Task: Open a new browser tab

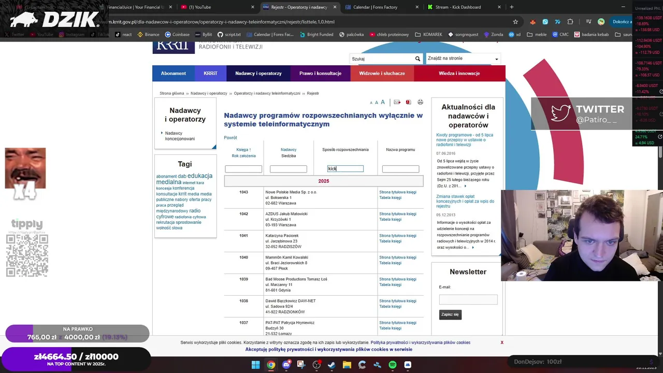Action: [x=512, y=7]
